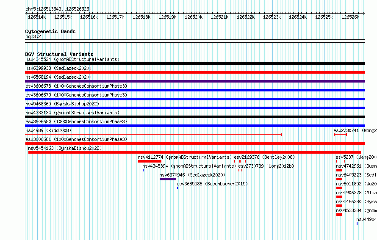Click the blue bar of nsv5468365
The width and height of the screenshot is (377, 240).
coord(195,108)
